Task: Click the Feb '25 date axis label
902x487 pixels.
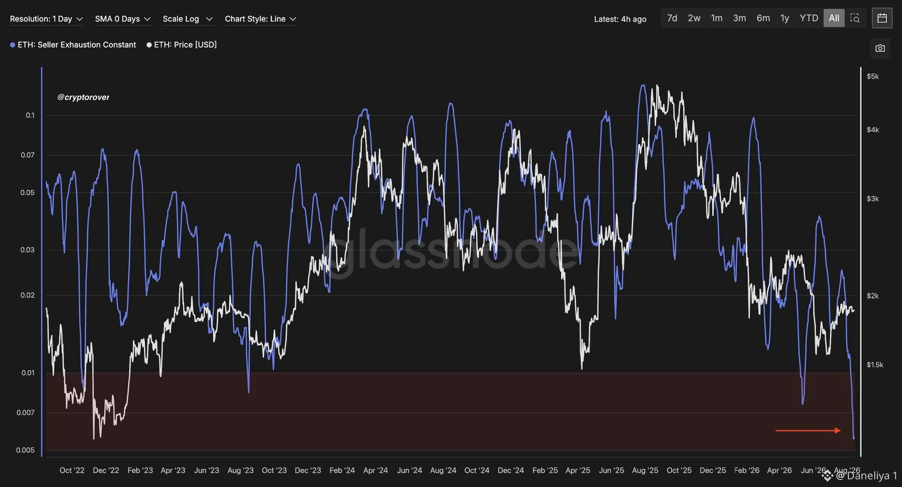Action: point(545,470)
